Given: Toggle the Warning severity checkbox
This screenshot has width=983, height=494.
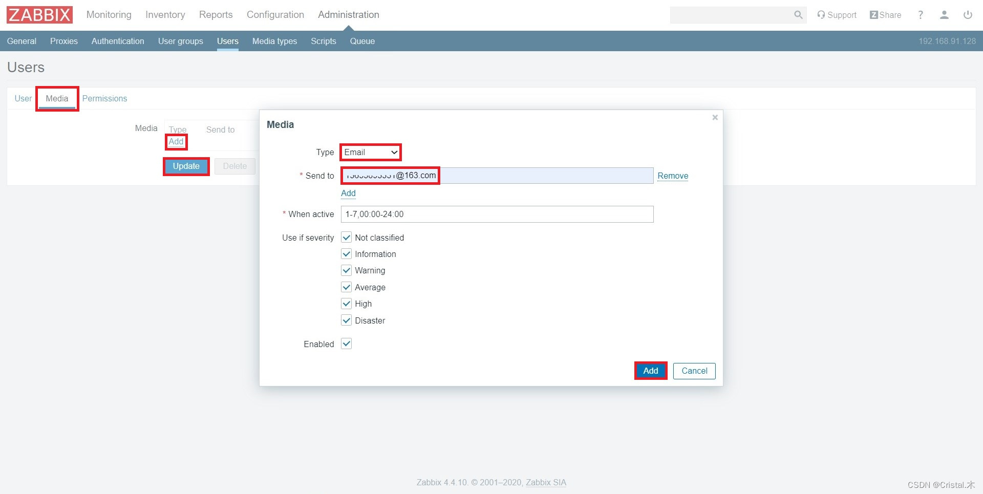Looking at the screenshot, I should 347,270.
